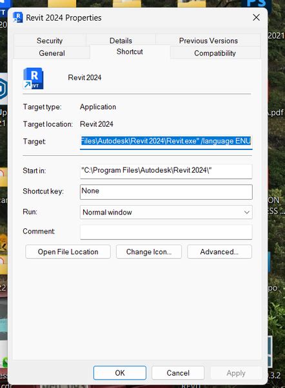Viewport: 285px width, 388px height.
Task: Focus the Shortcut key field
Action: pyautogui.click(x=166, y=192)
